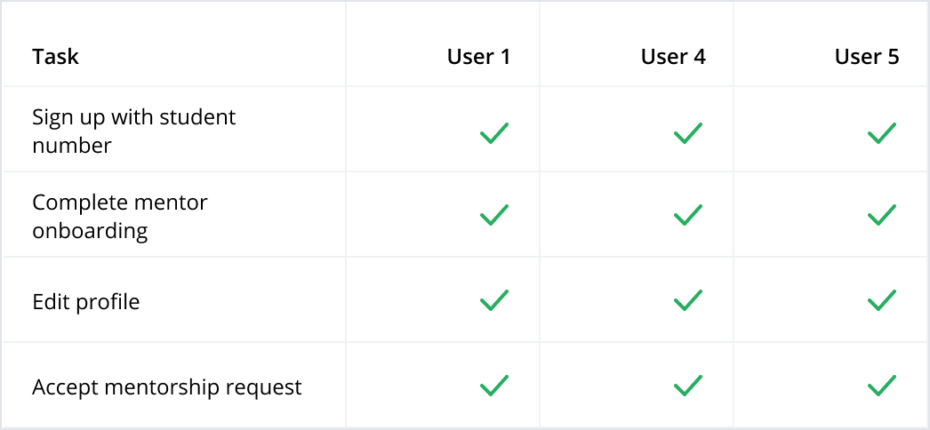Screen dimensions: 930x430
Task: Click User 5 checkmark for Complete mentor onboarding
Action: point(882,214)
